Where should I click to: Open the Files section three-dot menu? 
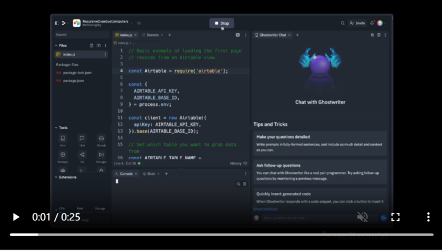pyautogui.click(x=105, y=46)
